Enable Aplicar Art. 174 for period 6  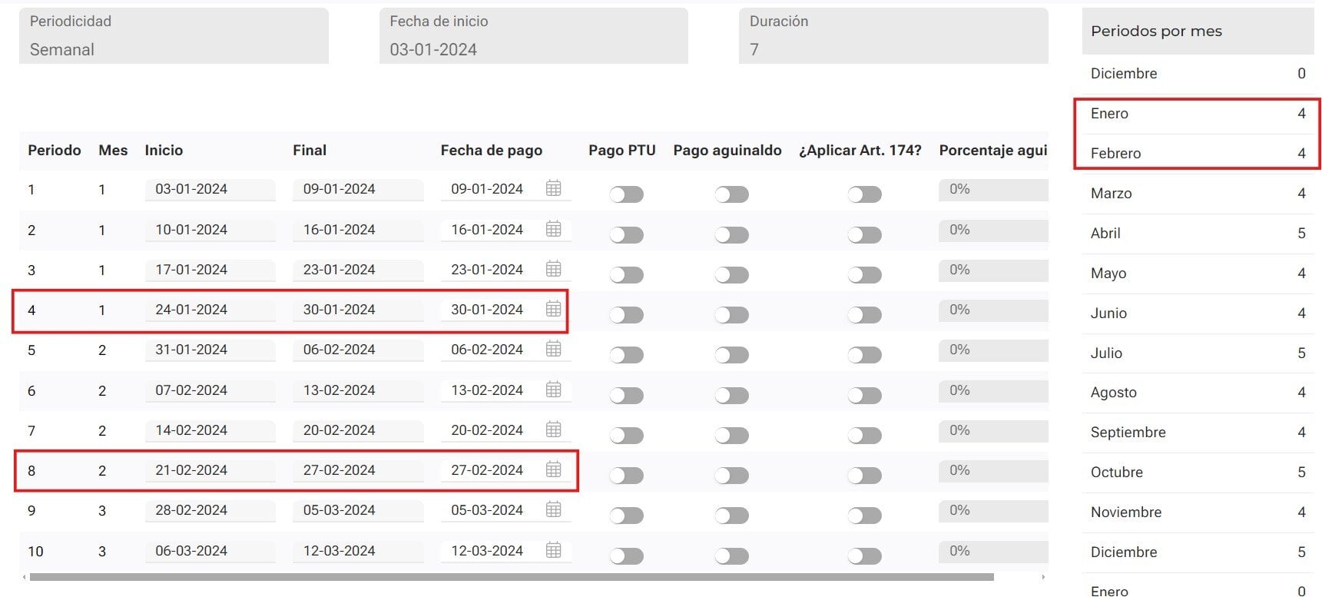pos(864,396)
